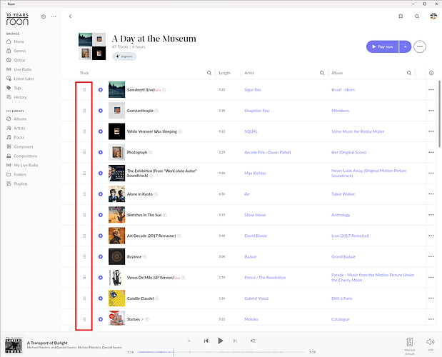The width and height of the screenshot is (442, 357).
Task: Click the bookmark icon in top bar
Action: tap(401, 16)
